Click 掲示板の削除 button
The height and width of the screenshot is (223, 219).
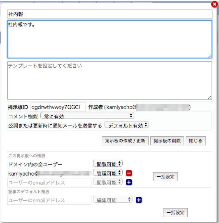(x=167, y=141)
